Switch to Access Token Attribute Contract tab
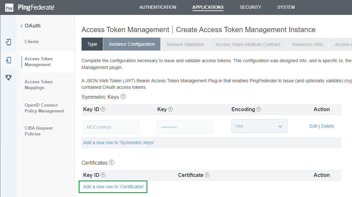This screenshot has height=197, width=352. (x=248, y=44)
